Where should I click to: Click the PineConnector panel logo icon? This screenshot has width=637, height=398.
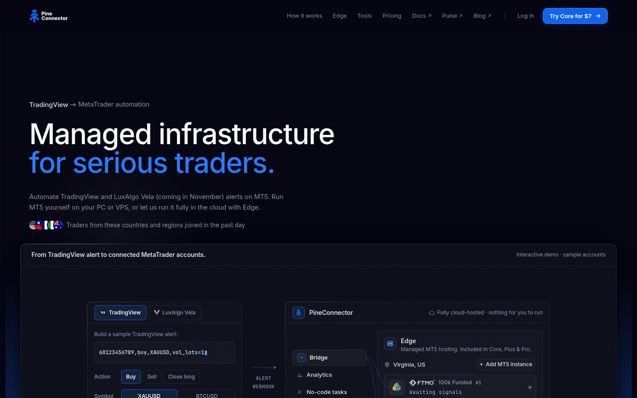point(299,313)
